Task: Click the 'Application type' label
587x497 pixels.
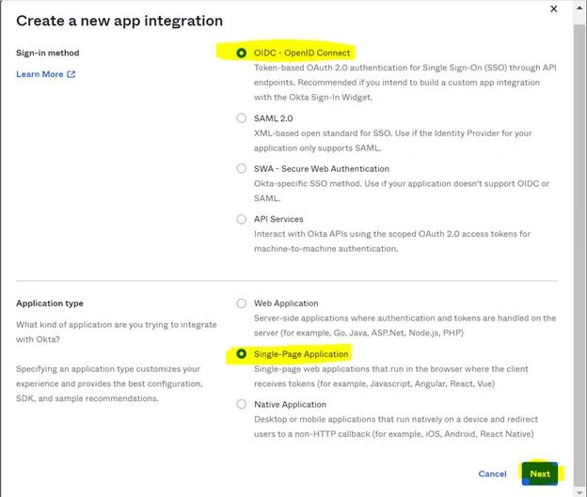Action: [50, 303]
